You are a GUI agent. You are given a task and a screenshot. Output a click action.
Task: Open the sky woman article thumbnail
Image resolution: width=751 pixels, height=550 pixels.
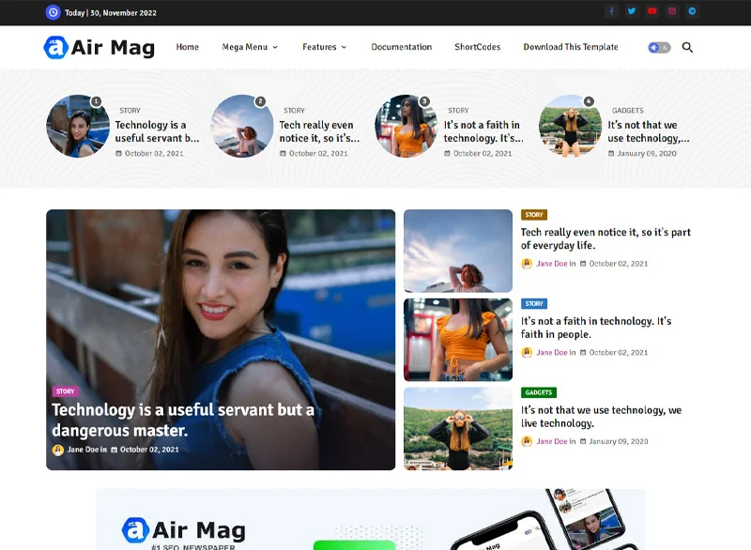click(458, 251)
